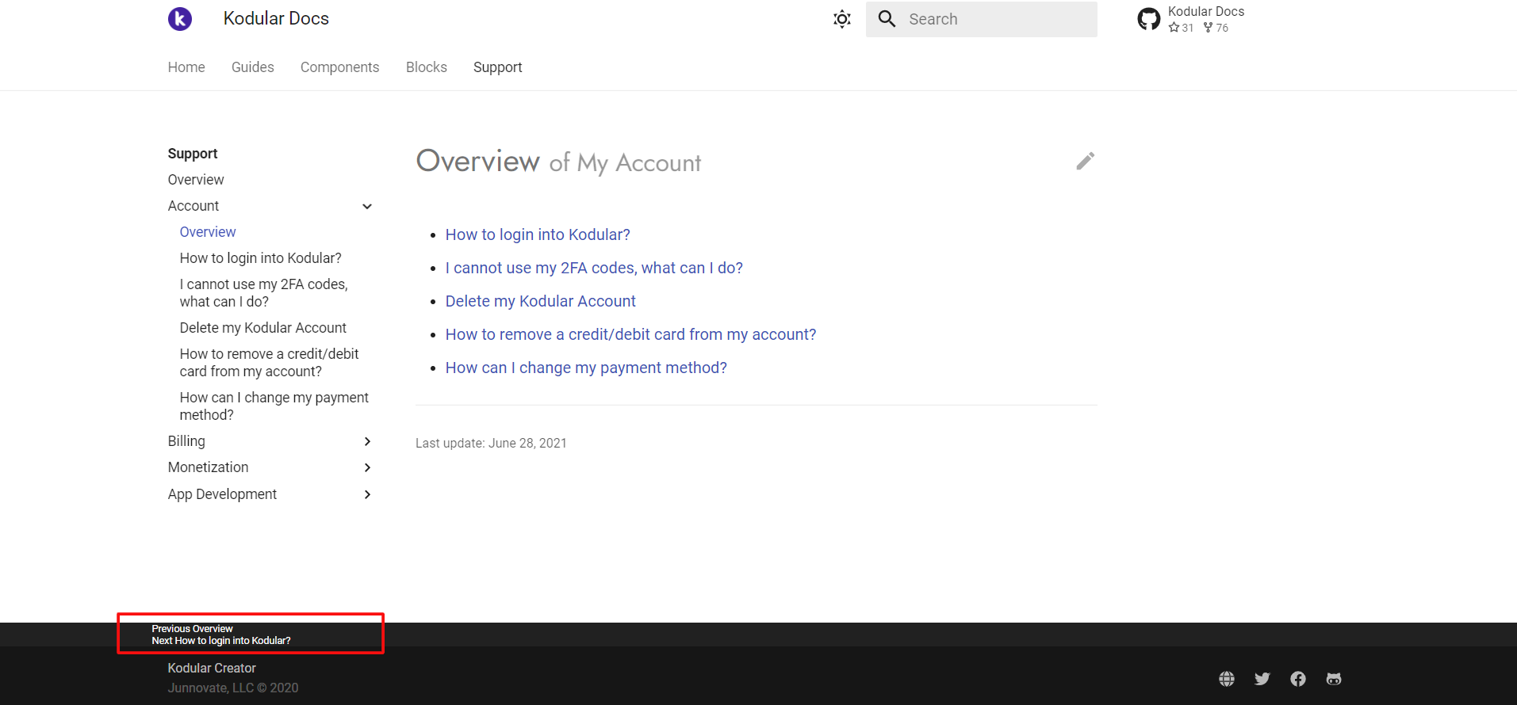Focus the Search input field

coord(982,19)
